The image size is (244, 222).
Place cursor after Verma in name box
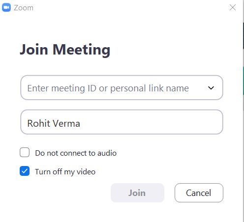click(81, 123)
